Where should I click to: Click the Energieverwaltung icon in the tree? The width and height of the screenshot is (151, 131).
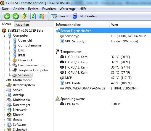[15, 65]
